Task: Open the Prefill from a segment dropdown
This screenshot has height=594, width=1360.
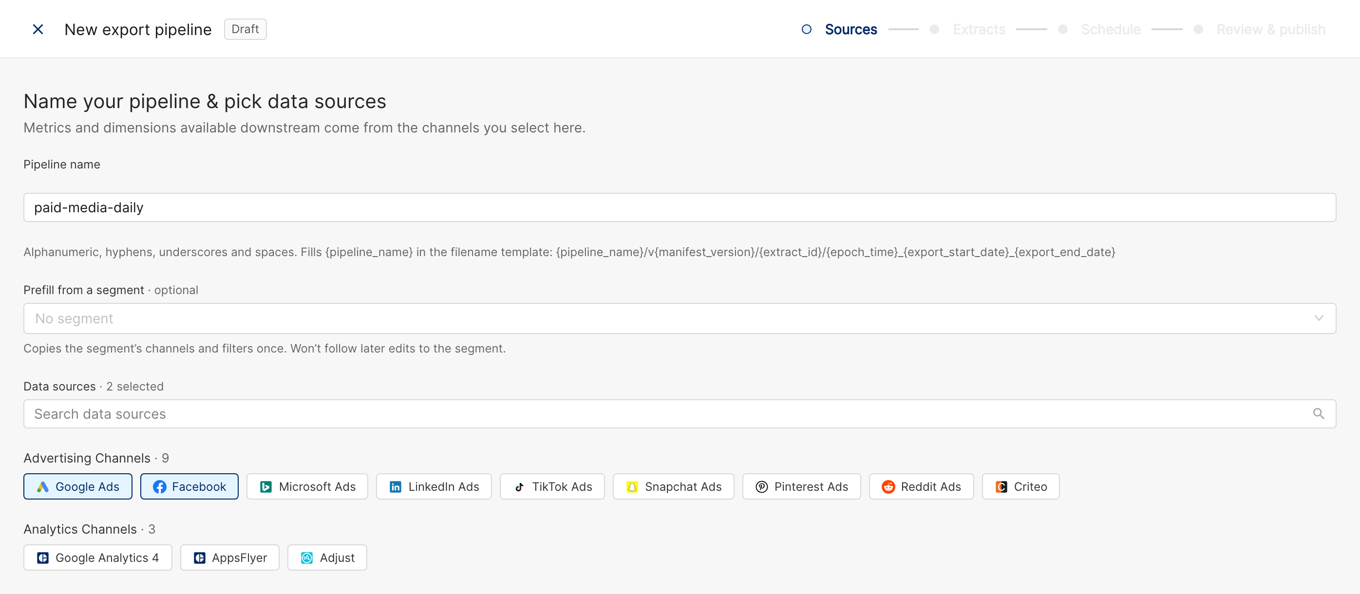Action: pyautogui.click(x=680, y=318)
